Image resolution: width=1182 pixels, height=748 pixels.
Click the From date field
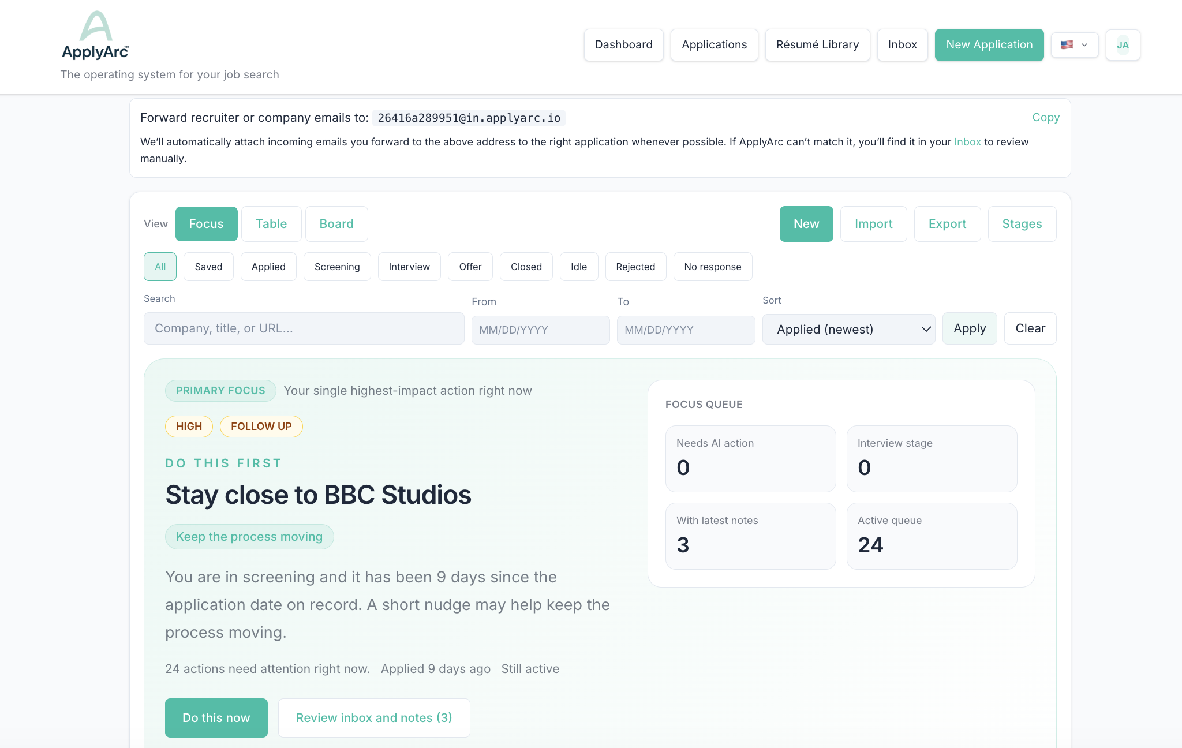click(x=540, y=330)
